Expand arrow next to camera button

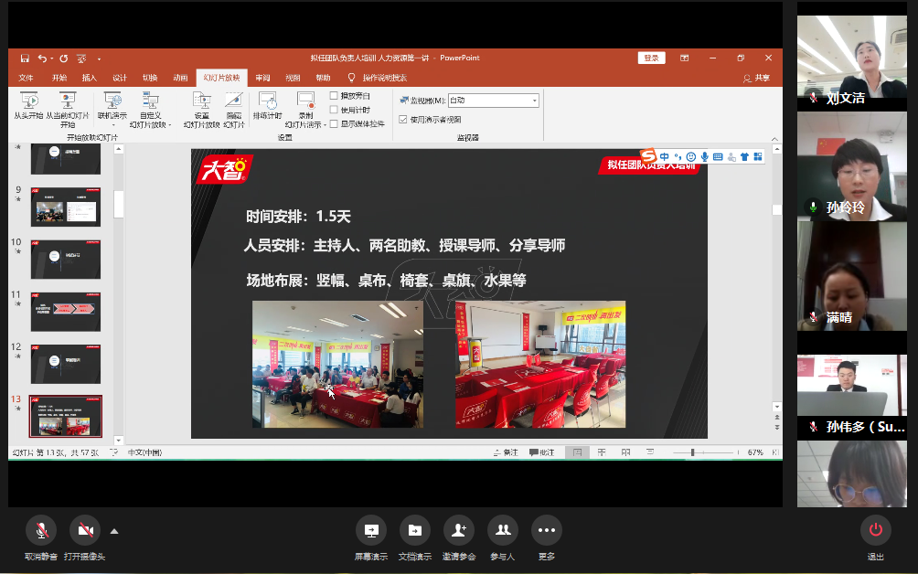[114, 530]
